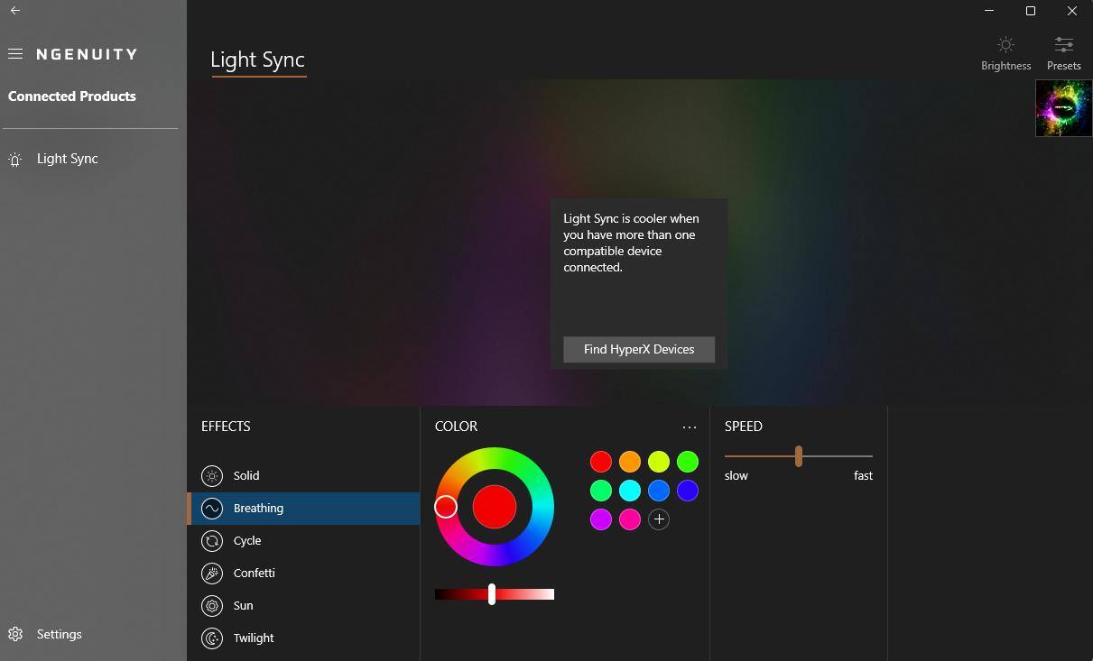This screenshot has width=1093, height=661.
Task: Toggle the hamburger navigation menu
Action: pos(15,54)
